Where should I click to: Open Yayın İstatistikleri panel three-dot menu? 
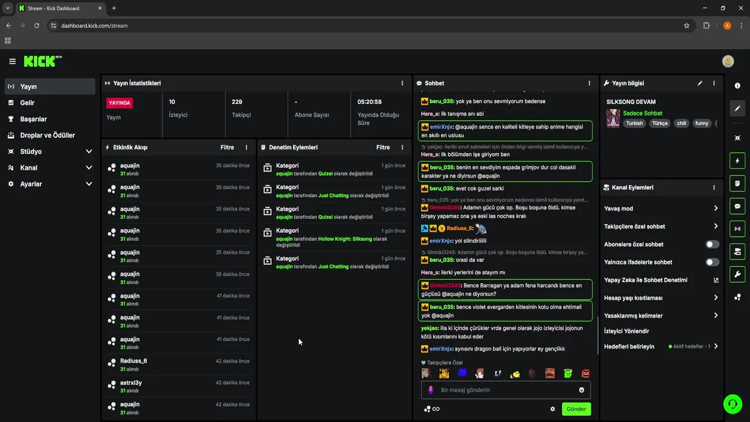402,83
